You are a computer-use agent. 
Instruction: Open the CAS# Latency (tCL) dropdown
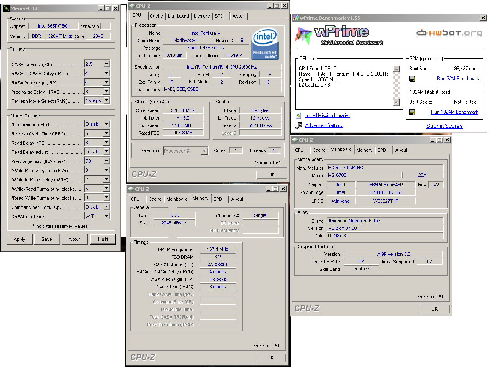(x=107, y=64)
